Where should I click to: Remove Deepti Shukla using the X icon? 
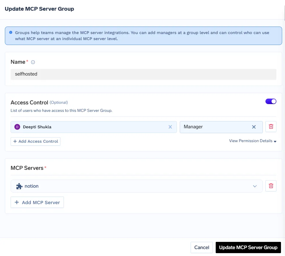tap(170, 127)
